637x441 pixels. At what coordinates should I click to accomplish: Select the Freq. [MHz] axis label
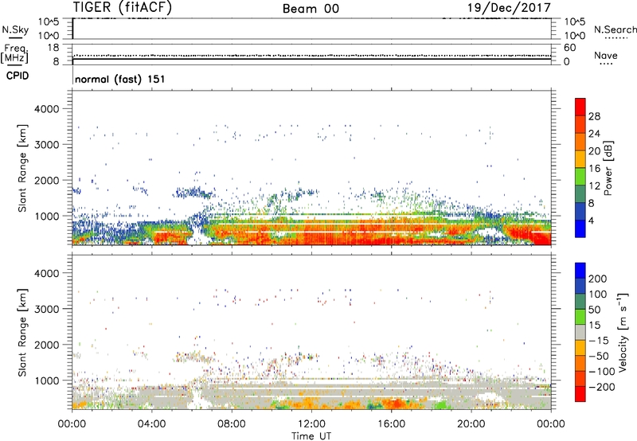(x=14, y=54)
